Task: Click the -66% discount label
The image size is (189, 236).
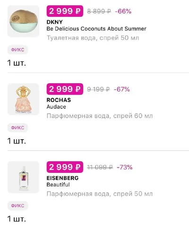Action: 123,11
